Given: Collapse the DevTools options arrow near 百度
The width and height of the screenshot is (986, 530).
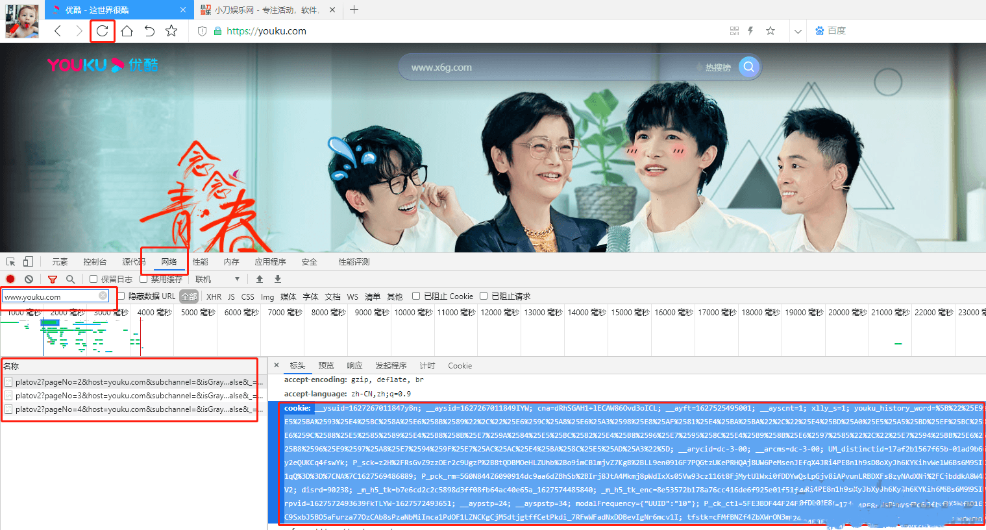Looking at the screenshot, I should tap(798, 30).
